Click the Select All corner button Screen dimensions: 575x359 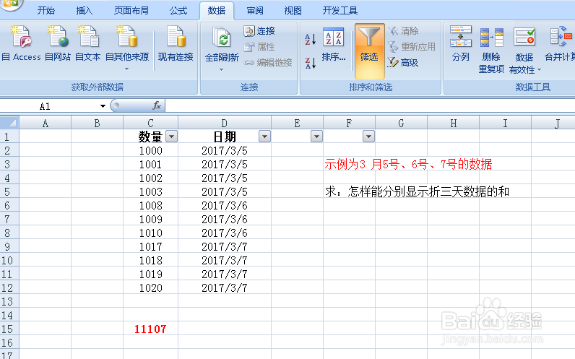[x=9, y=123]
